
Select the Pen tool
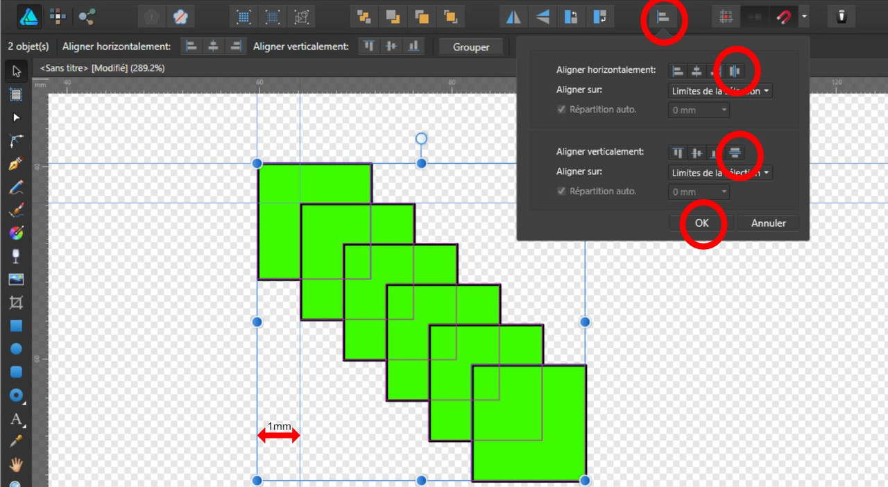click(x=16, y=164)
